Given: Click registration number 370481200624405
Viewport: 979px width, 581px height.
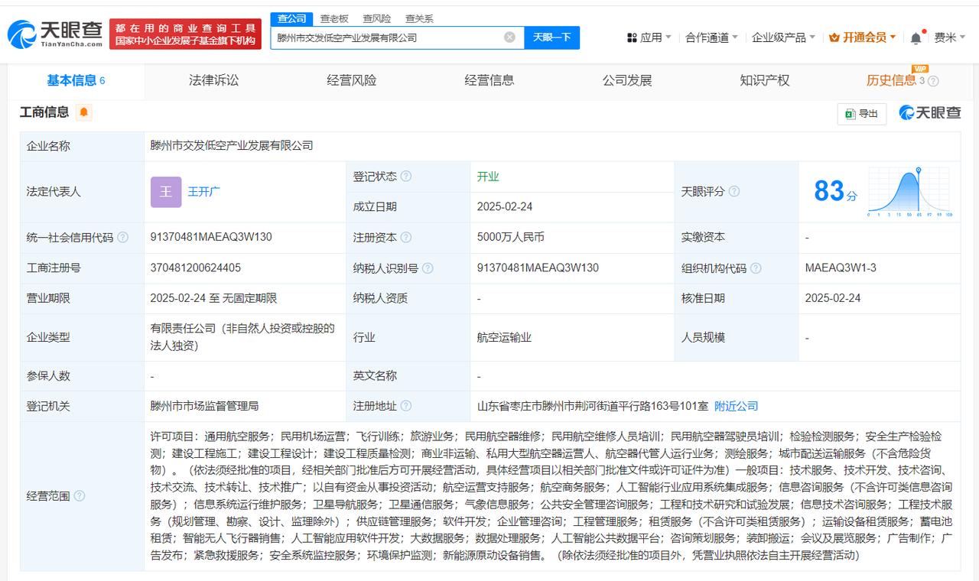Looking at the screenshot, I should point(196,268).
